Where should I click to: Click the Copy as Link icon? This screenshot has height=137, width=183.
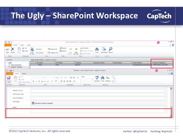(32, 51)
